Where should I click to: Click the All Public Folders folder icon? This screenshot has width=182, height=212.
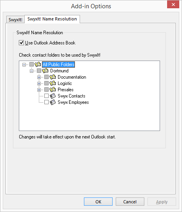(38, 65)
